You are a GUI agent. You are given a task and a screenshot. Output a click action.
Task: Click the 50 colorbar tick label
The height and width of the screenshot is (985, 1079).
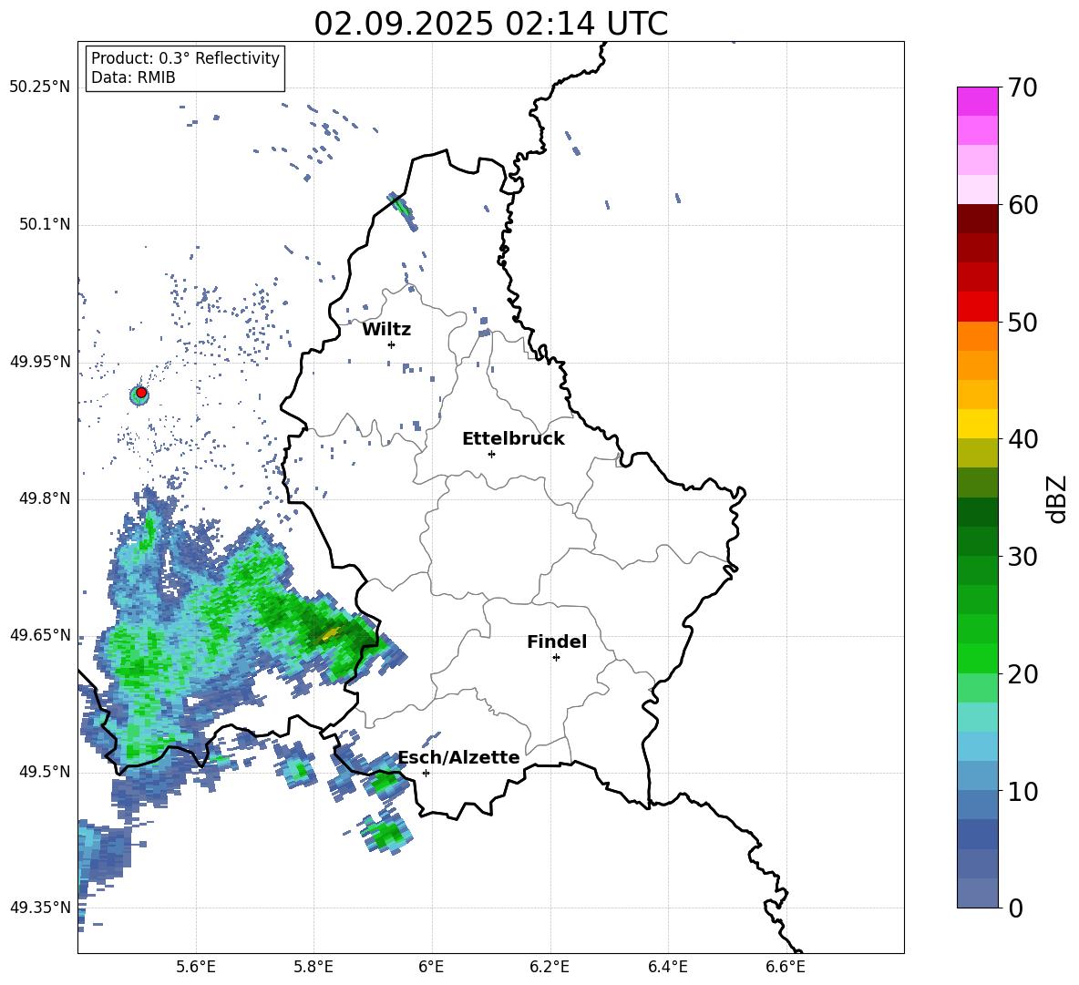tap(1022, 322)
